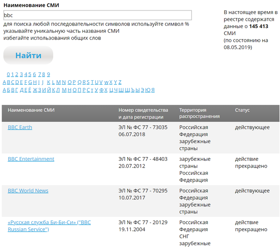Viewport: 280px width, 247px height.
Task: Open the BBC World News link
Action: [x=28, y=191]
